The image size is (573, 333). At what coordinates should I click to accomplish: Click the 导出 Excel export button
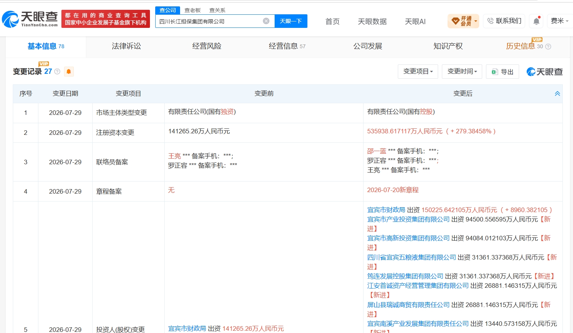click(x=503, y=72)
